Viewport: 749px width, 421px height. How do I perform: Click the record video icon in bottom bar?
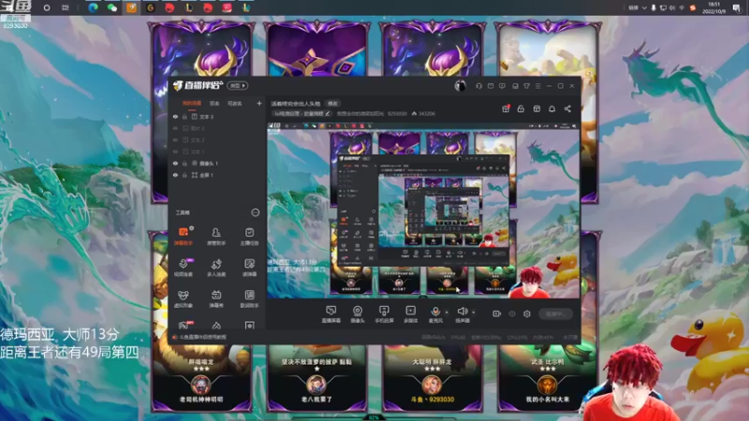pyautogui.click(x=497, y=313)
